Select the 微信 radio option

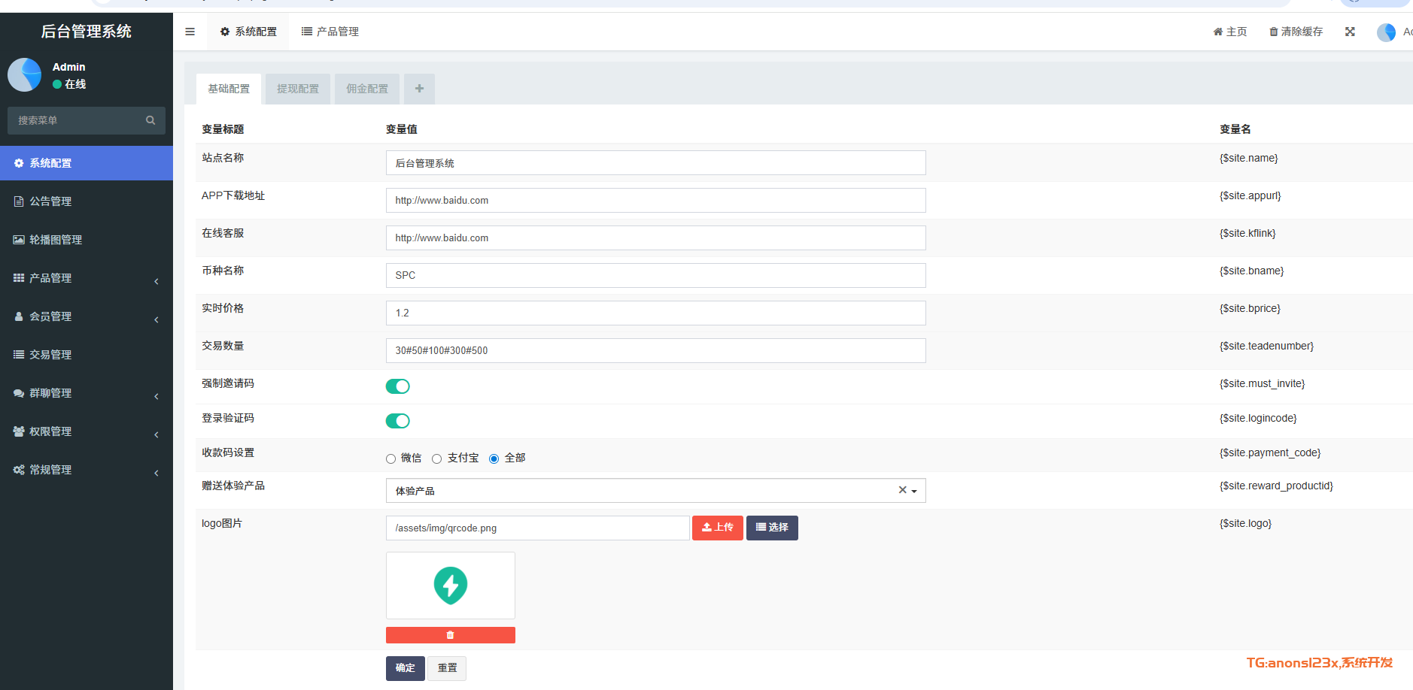point(390,458)
